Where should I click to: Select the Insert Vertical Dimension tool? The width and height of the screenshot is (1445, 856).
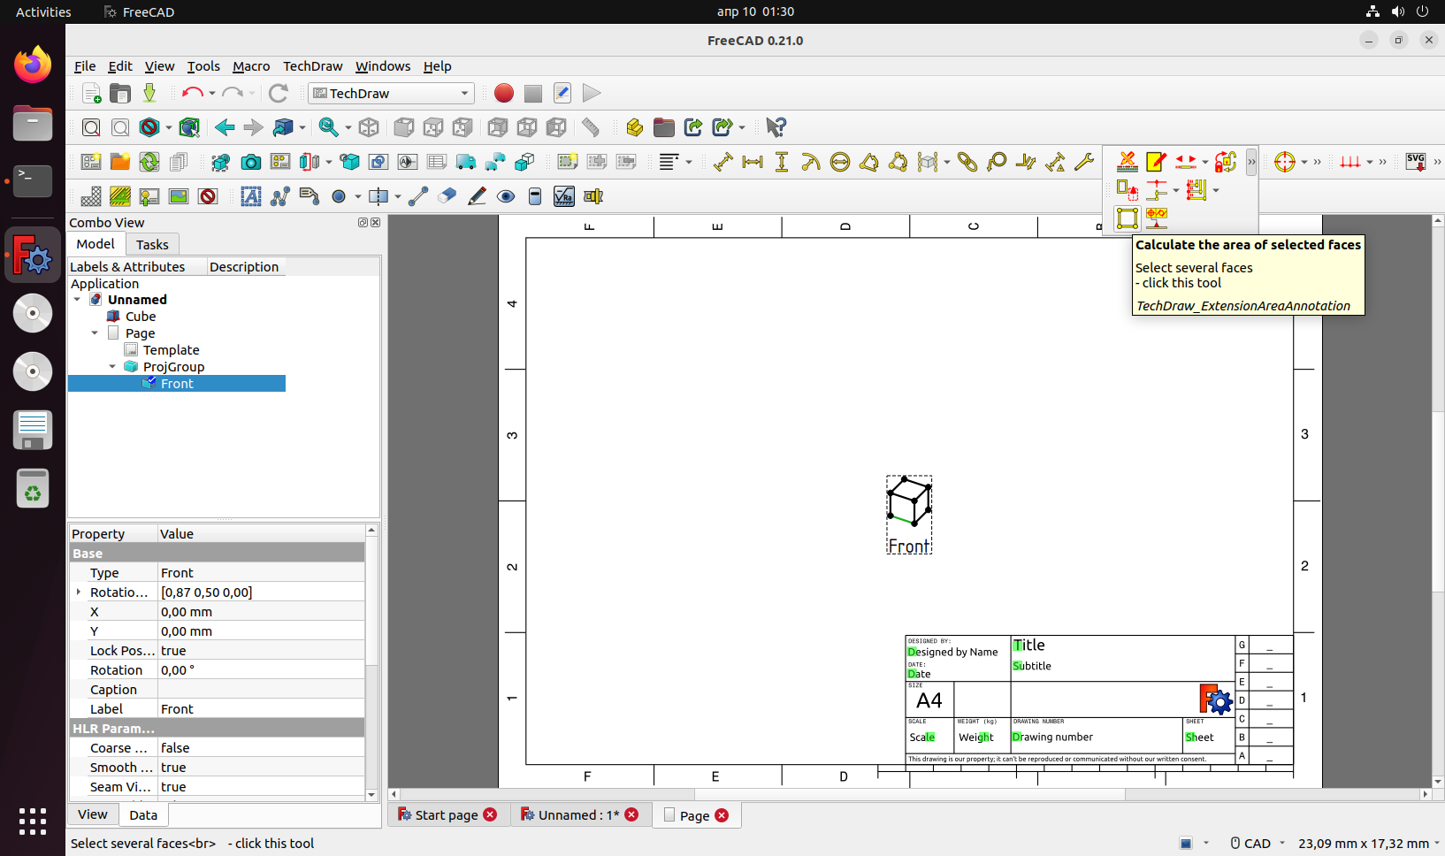pyautogui.click(x=782, y=162)
